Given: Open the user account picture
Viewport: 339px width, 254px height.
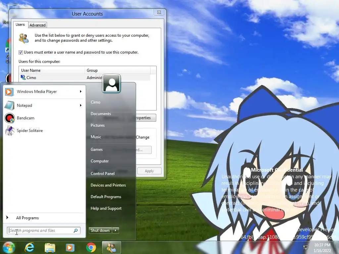Looking at the screenshot, I should click(x=111, y=84).
